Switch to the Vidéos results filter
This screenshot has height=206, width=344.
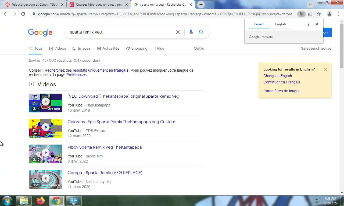point(58,49)
